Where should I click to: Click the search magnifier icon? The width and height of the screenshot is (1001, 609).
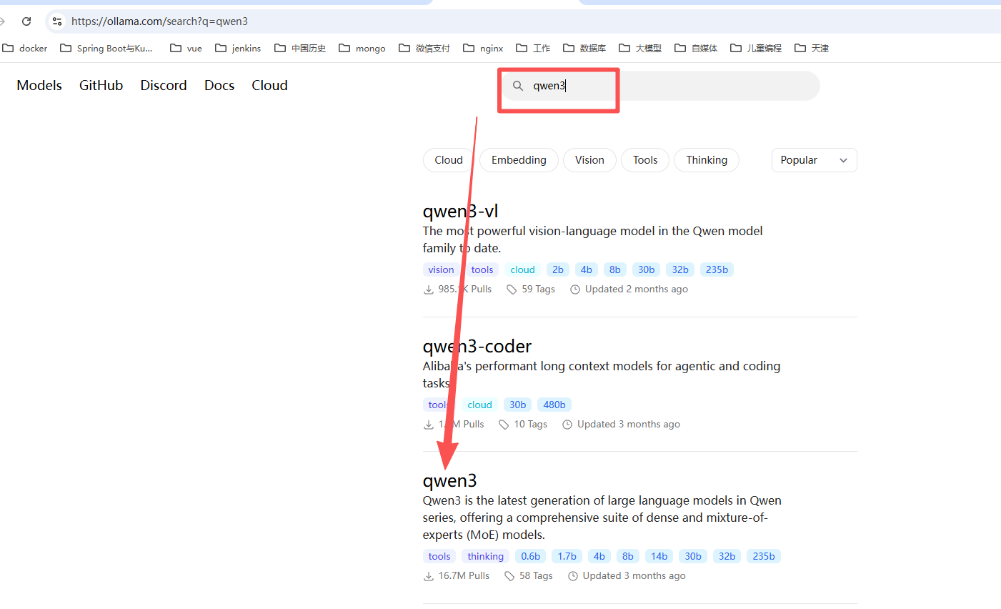[x=518, y=86]
